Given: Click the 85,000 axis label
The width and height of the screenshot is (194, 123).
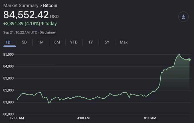Looking at the screenshot, I should [x=8, y=54].
